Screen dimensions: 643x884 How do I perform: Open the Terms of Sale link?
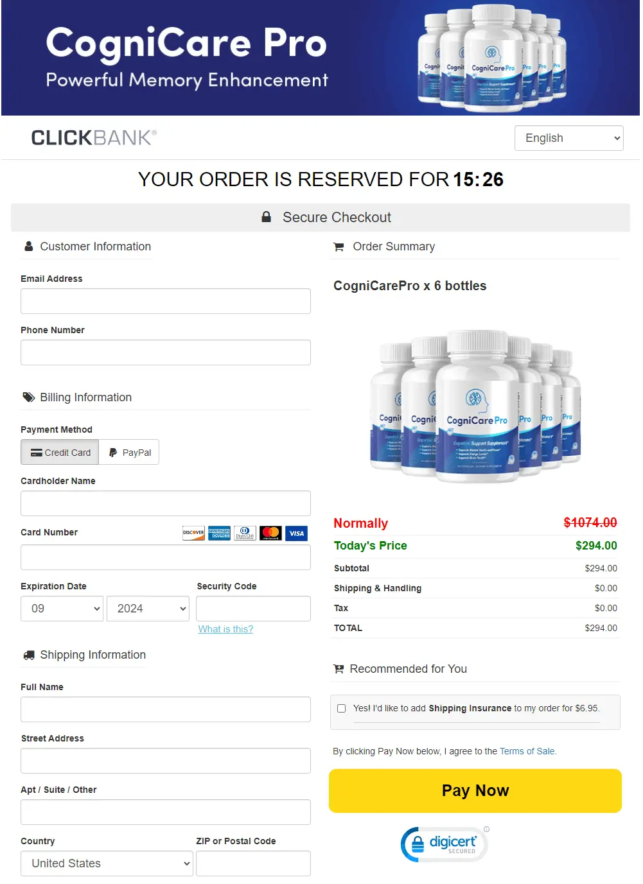pos(527,750)
